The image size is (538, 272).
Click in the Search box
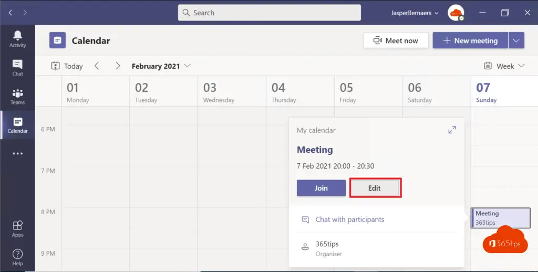point(269,13)
